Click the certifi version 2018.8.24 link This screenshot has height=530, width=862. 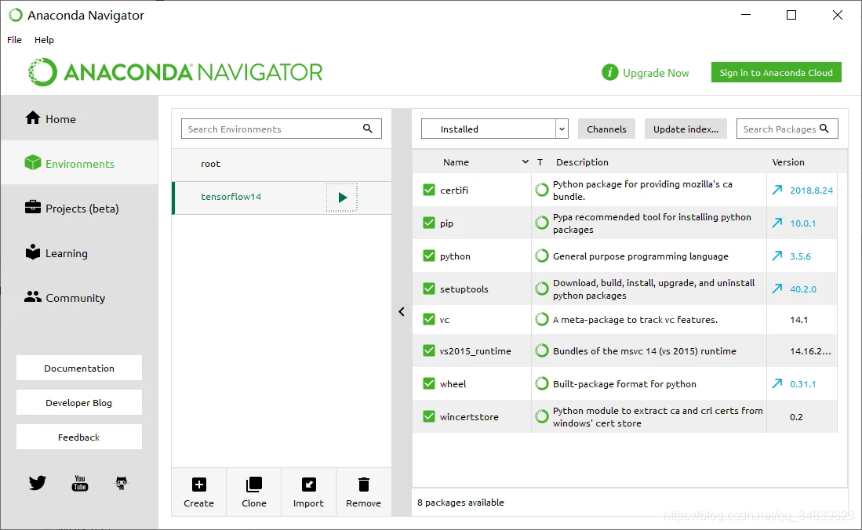[812, 191]
